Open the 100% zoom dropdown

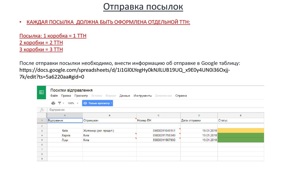coord(73,103)
